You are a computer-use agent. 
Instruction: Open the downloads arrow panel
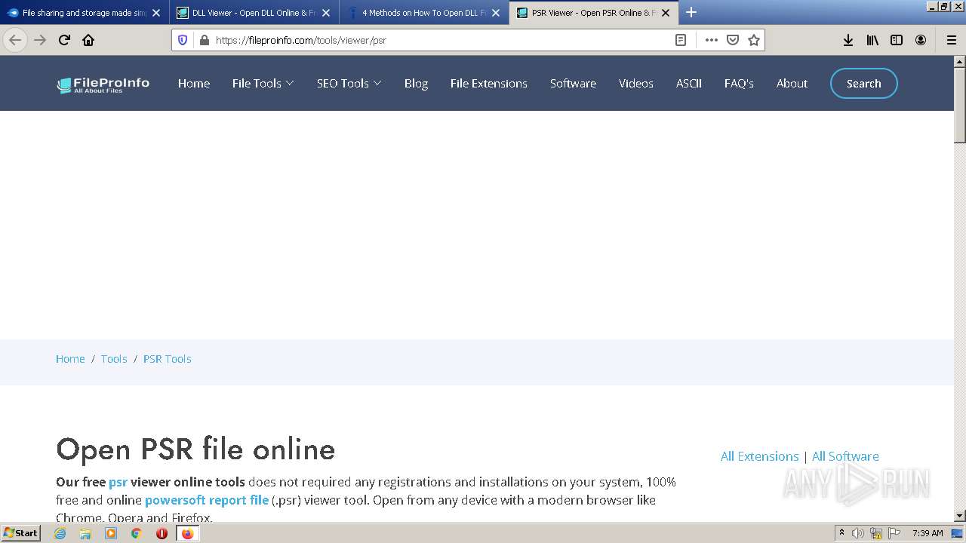[848, 40]
